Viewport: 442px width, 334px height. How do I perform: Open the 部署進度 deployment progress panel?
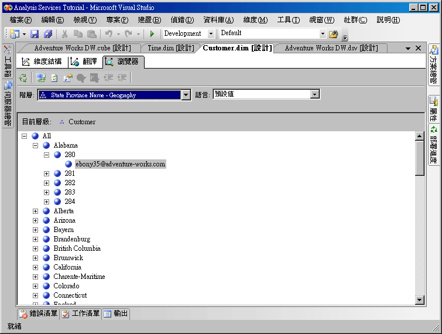pos(434,145)
